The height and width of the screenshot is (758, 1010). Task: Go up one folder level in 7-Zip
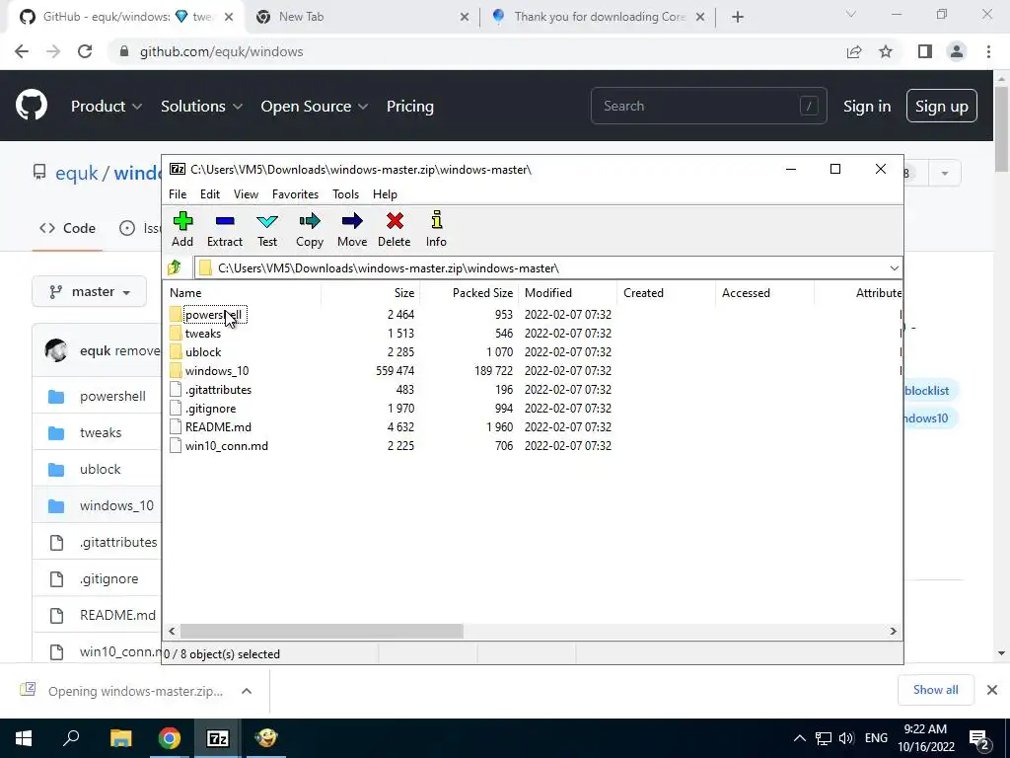[175, 267]
